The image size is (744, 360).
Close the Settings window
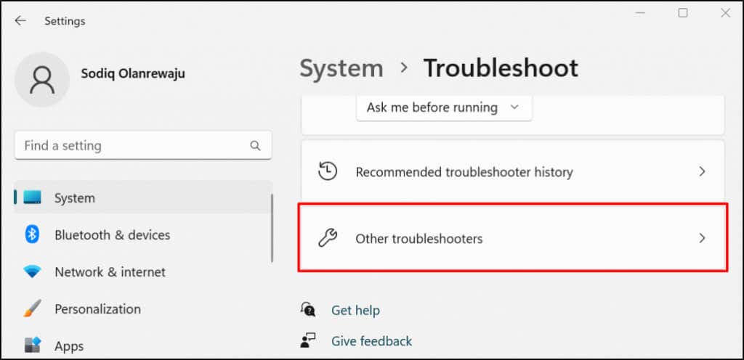point(726,13)
